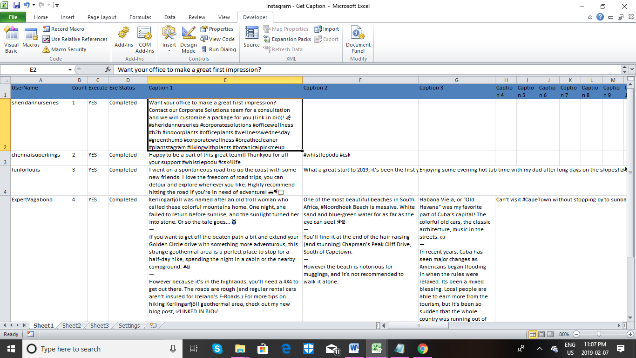Viewport: 636px width, 358px height.
Task: Switch to the Insert tab
Action: pyautogui.click(x=68, y=17)
